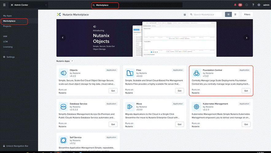Open Projects in the sidebar
The height and width of the screenshot is (153, 271).
pos(7,26)
